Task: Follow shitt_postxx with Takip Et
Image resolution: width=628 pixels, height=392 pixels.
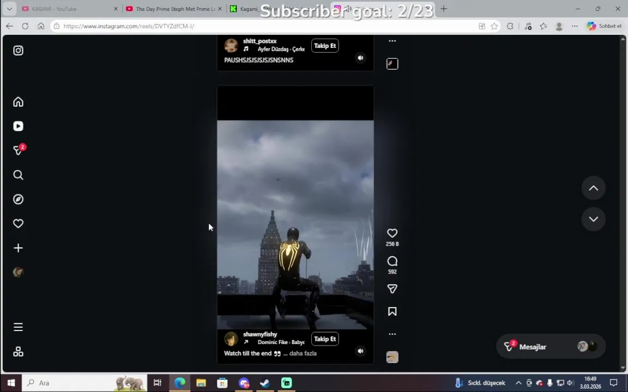Action: (325, 46)
